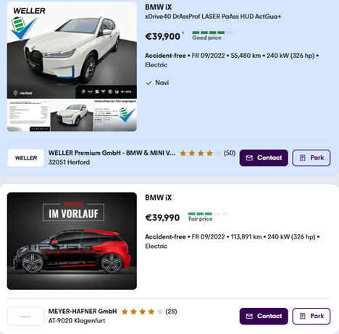Open WELLER Premium GmbH dealer name
This screenshot has height=334, width=339.
tap(112, 153)
